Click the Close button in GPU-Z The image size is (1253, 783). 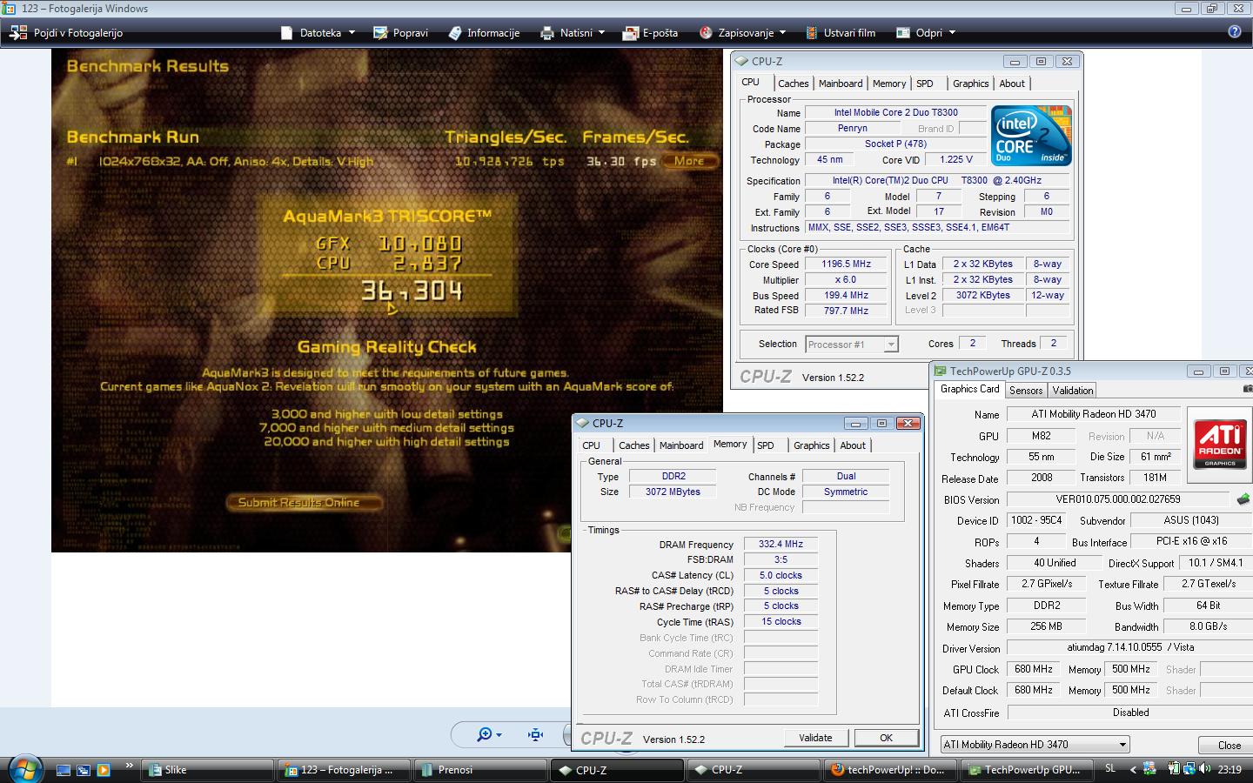click(1227, 746)
